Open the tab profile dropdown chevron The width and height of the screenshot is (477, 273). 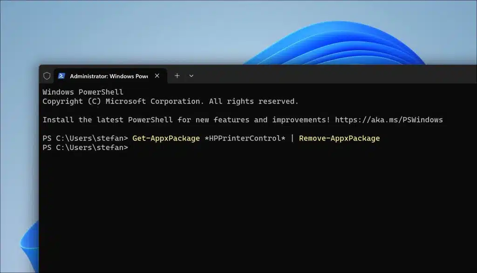191,75
